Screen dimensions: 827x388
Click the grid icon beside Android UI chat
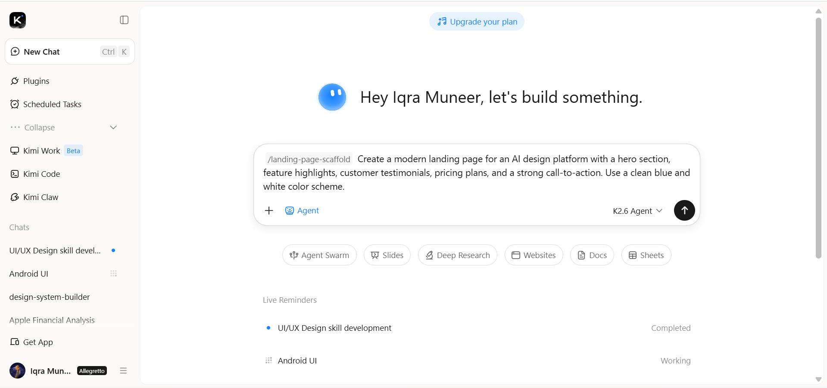113,274
